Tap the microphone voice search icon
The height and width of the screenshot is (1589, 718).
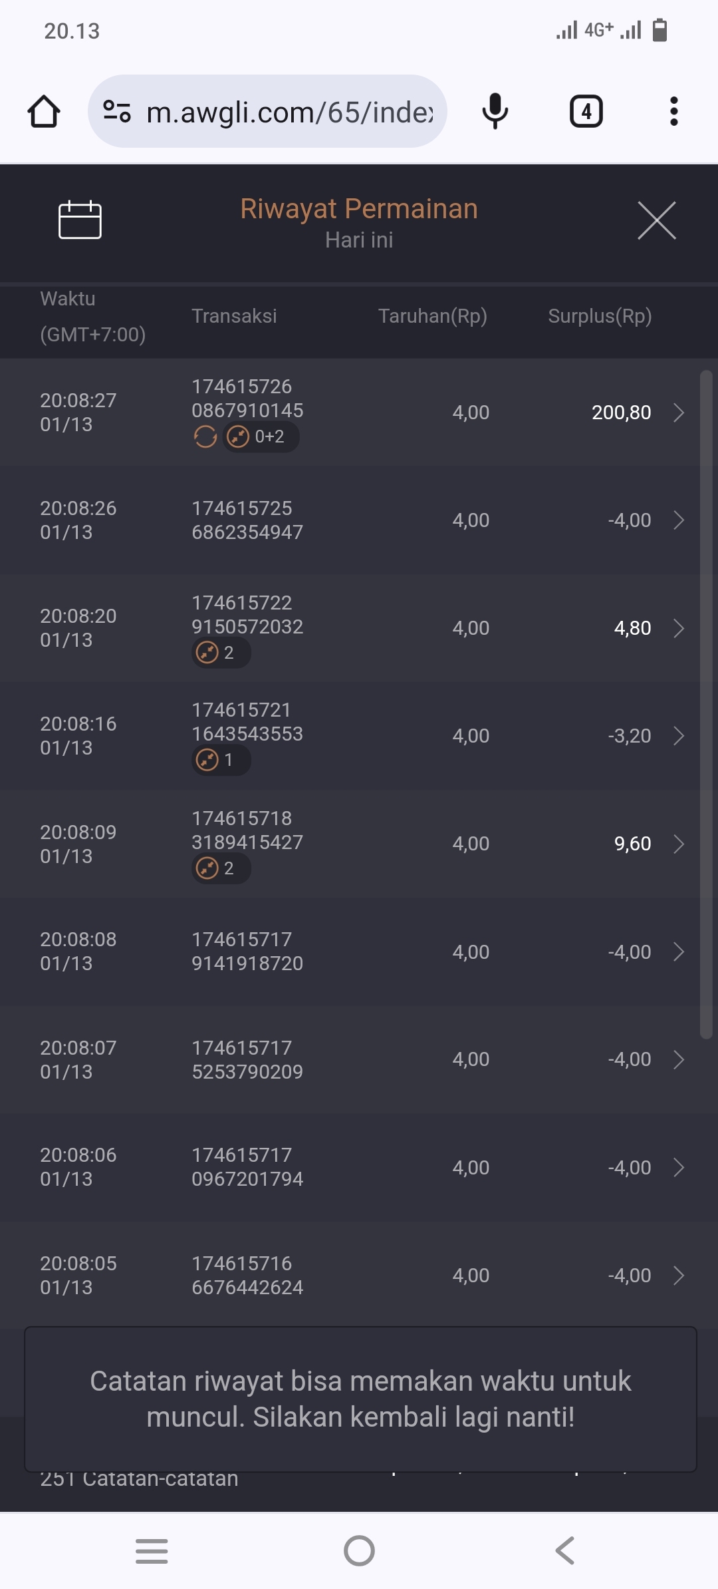point(495,111)
